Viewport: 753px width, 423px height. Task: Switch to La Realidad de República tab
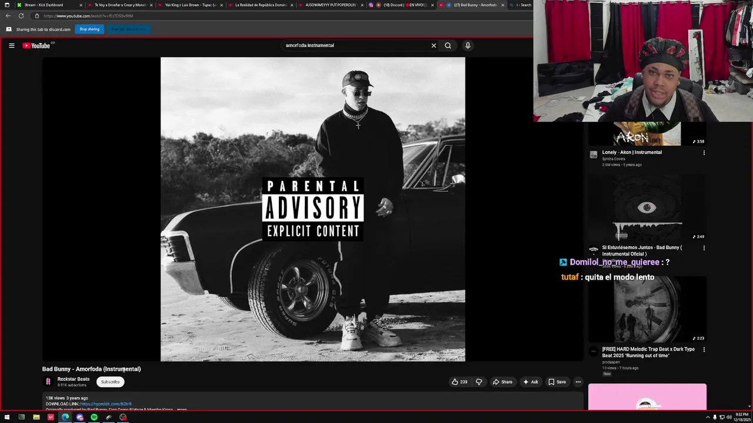(x=261, y=5)
